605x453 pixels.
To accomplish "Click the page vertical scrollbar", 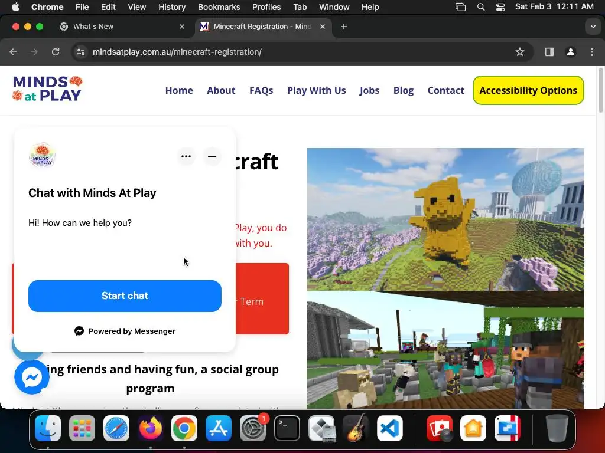I will pyautogui.click(x=600, y=90).
